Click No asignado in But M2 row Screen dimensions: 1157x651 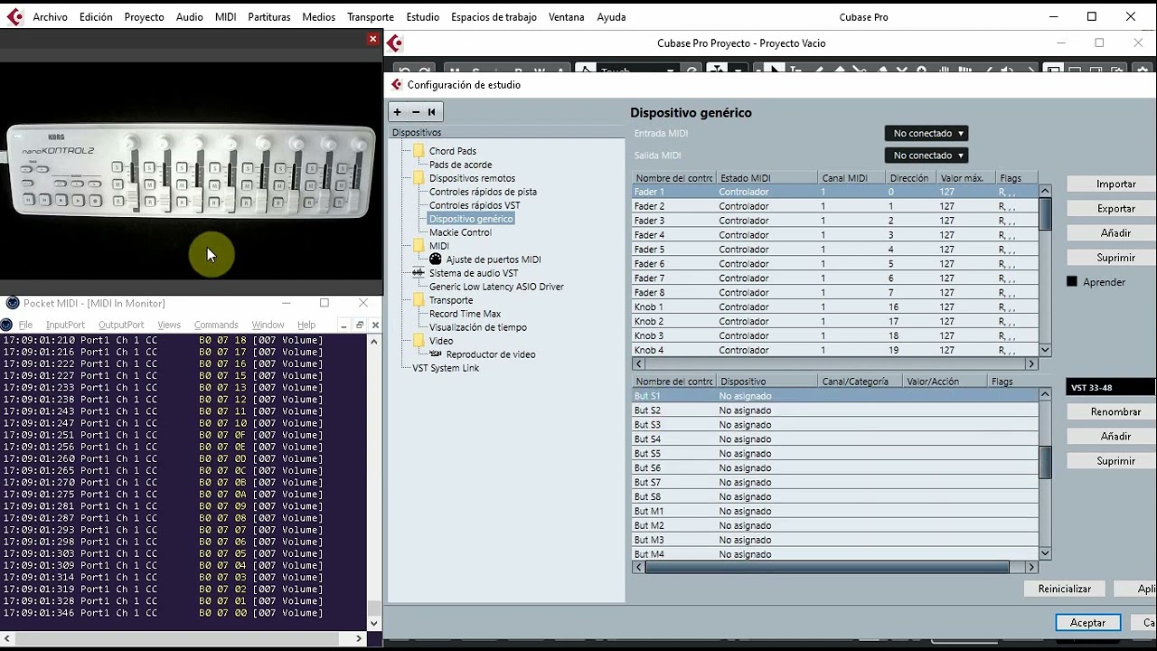[x=745, y=525]
